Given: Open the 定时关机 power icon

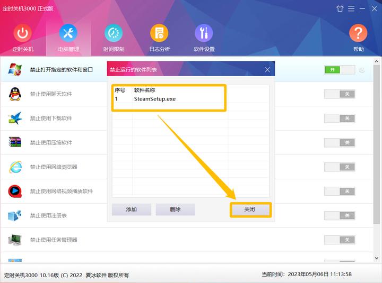Looking at the screenshot, I should [22, 33].
